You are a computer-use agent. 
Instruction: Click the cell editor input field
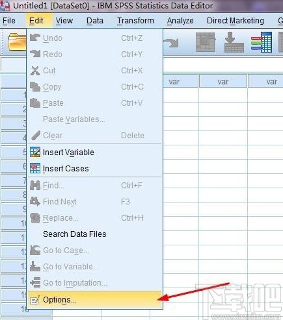pyautogui.click(x=223, y=65)
